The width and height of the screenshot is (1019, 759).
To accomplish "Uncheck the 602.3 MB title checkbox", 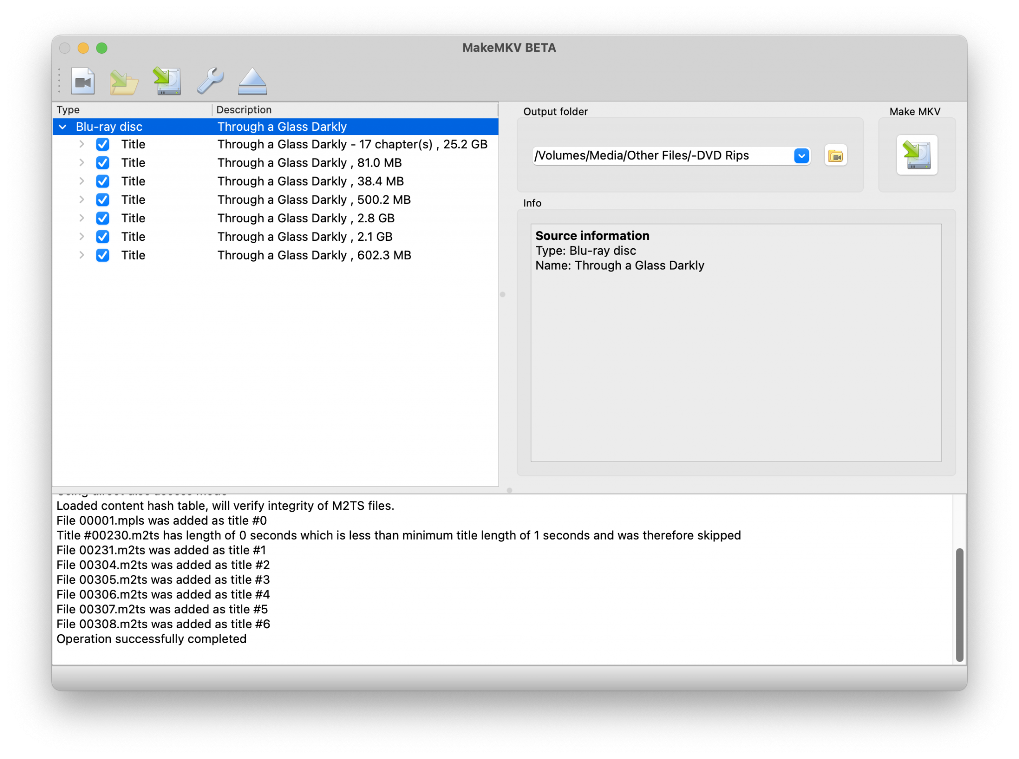I will [x=102, y=255].
